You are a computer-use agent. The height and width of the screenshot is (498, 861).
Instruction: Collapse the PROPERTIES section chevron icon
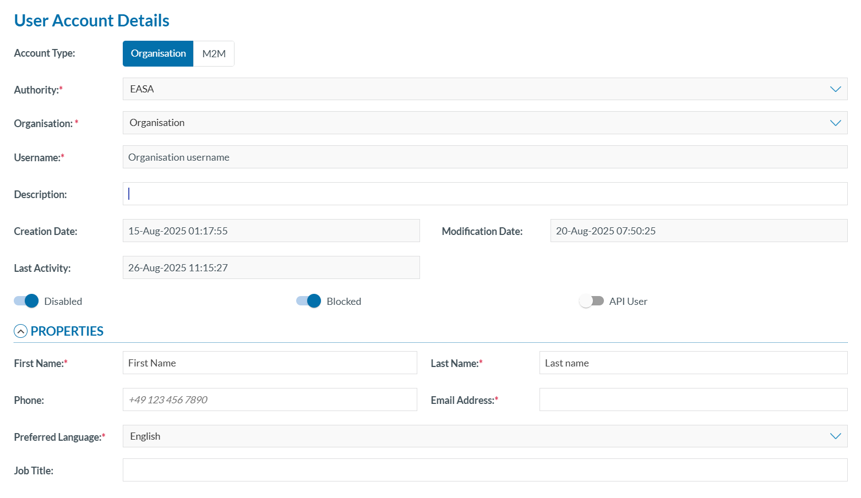[x=20, y=331]
